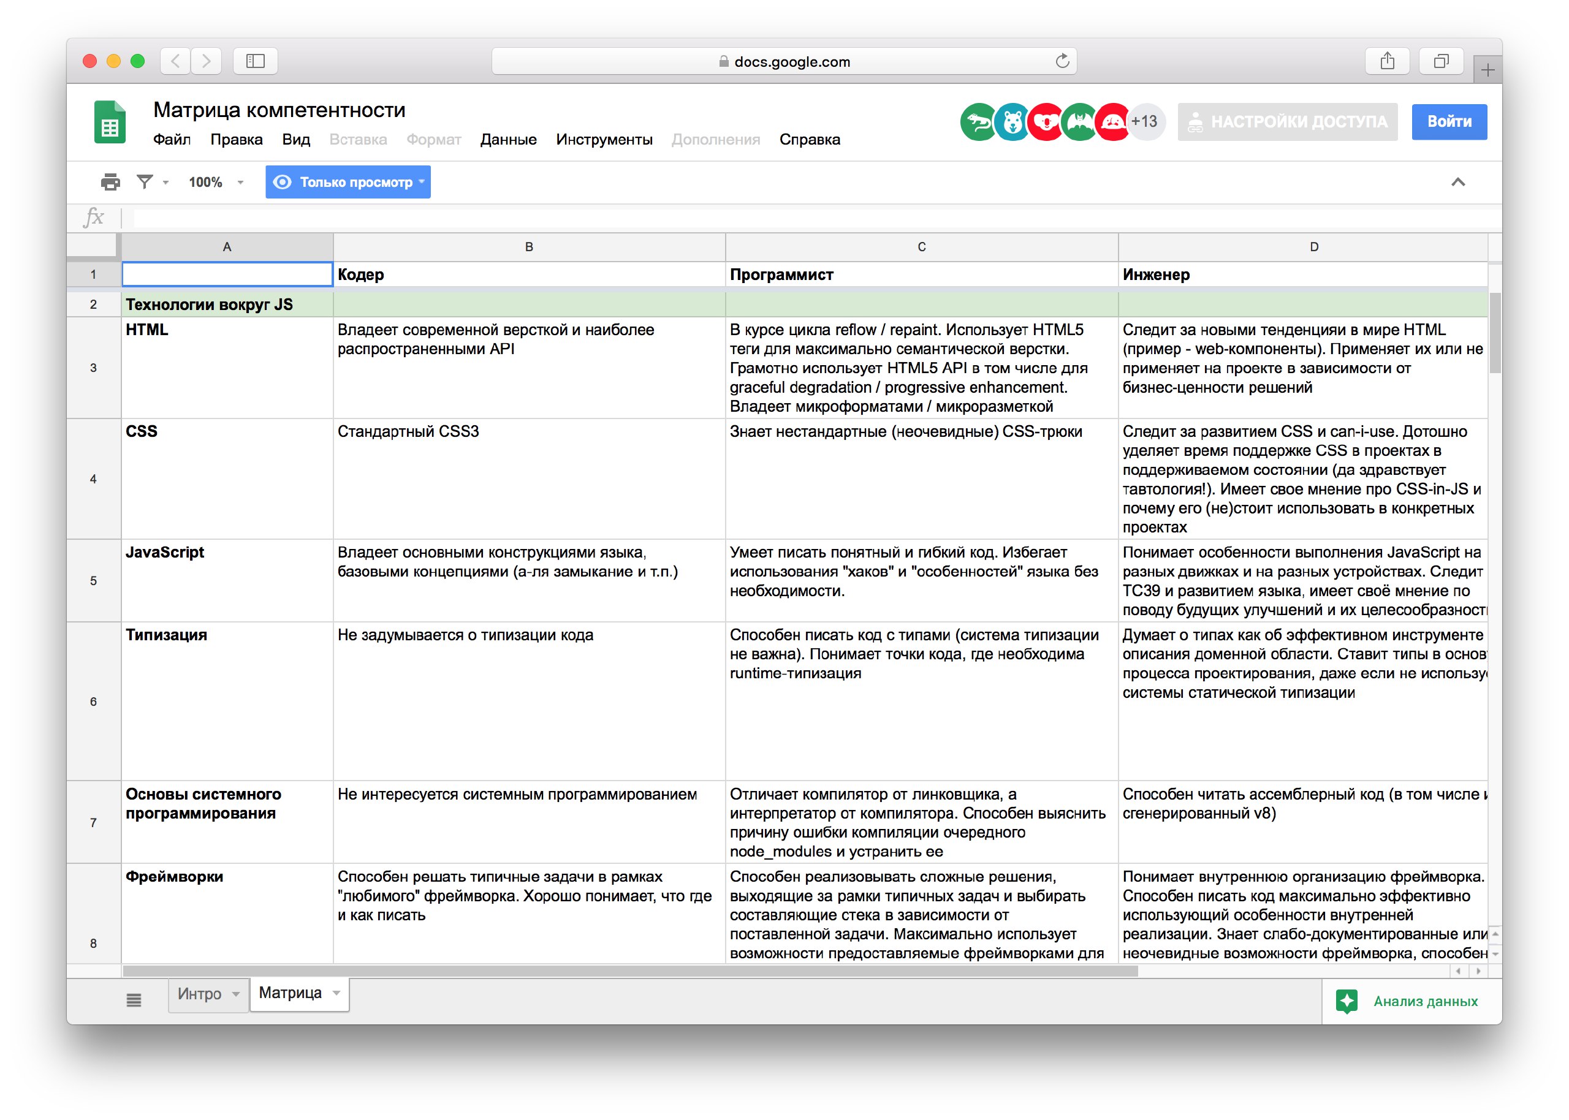This screenshot has height=1120, width=1569.
Task: Select row 3 header
Action: [x=94, y=368]
